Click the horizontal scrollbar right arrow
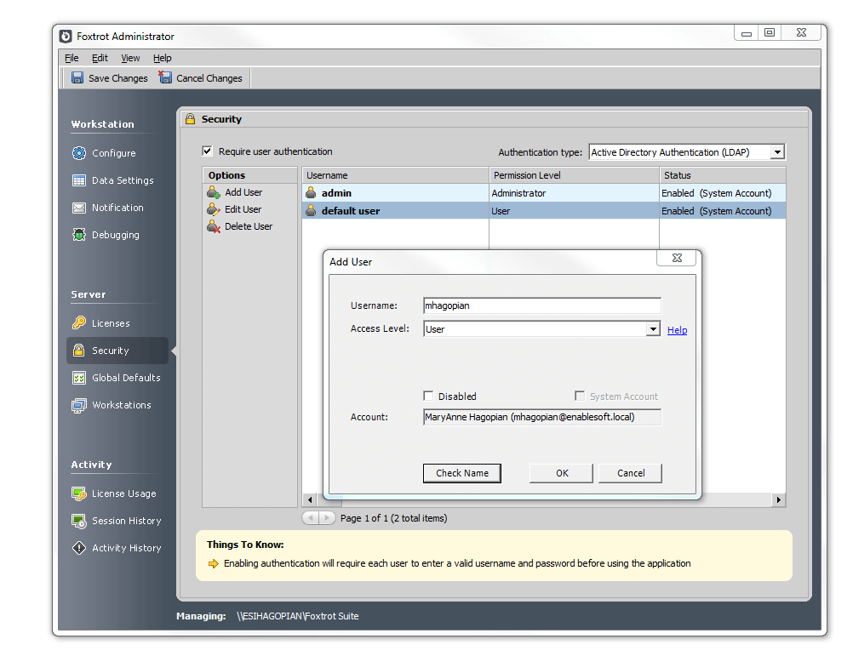 click(778, 499)
